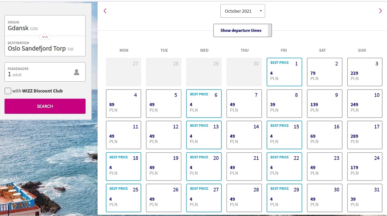This screenshot has width=387, height=216.
Task: Edit the Oslo Sandefjord Torp destination field
Action: (45, 46)
